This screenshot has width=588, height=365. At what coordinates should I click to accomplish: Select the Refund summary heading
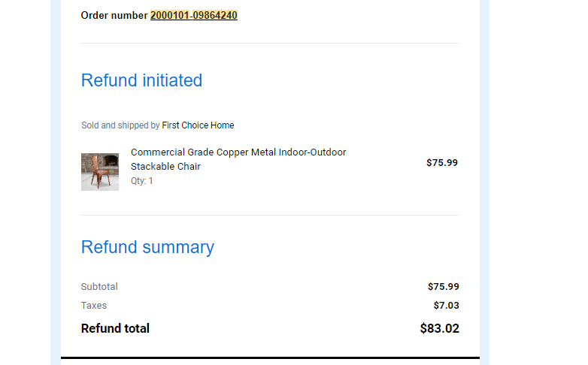point(147,247)
